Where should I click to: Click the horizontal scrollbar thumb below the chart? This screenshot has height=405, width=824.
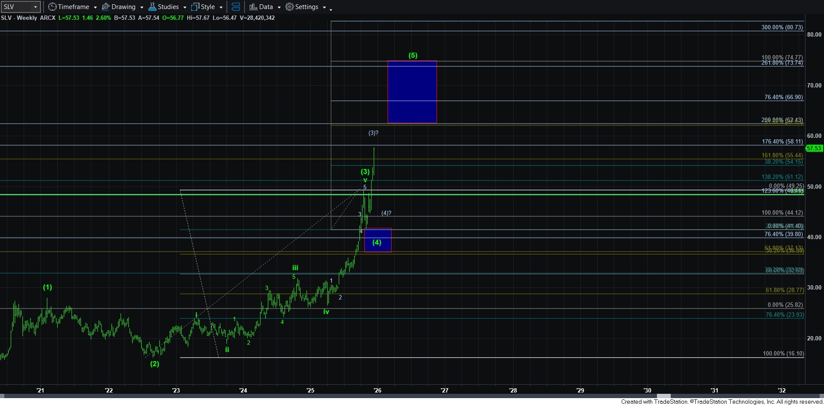coord(663,396)
